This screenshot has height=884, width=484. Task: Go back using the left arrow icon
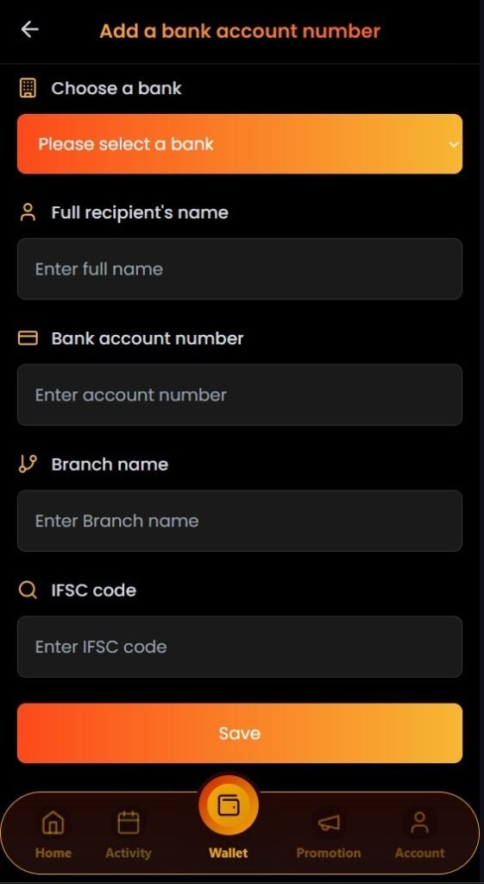(29, 29)
